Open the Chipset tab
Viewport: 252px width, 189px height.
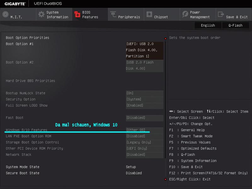coord(162,14)
